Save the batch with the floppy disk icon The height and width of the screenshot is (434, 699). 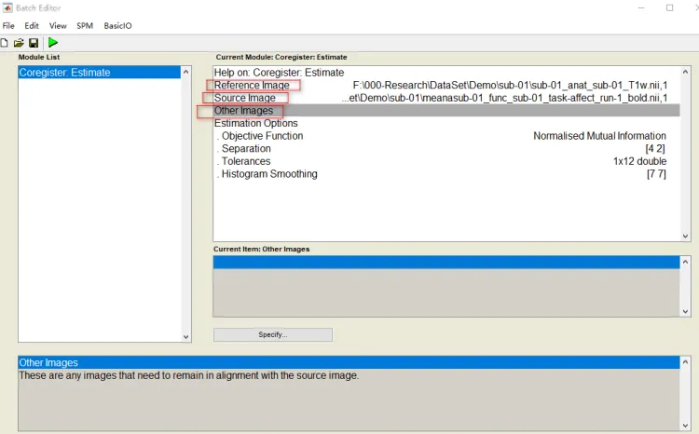34,43
